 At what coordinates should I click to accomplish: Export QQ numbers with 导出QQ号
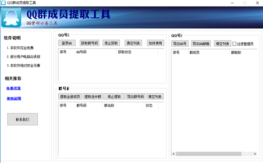coord(180,43)
